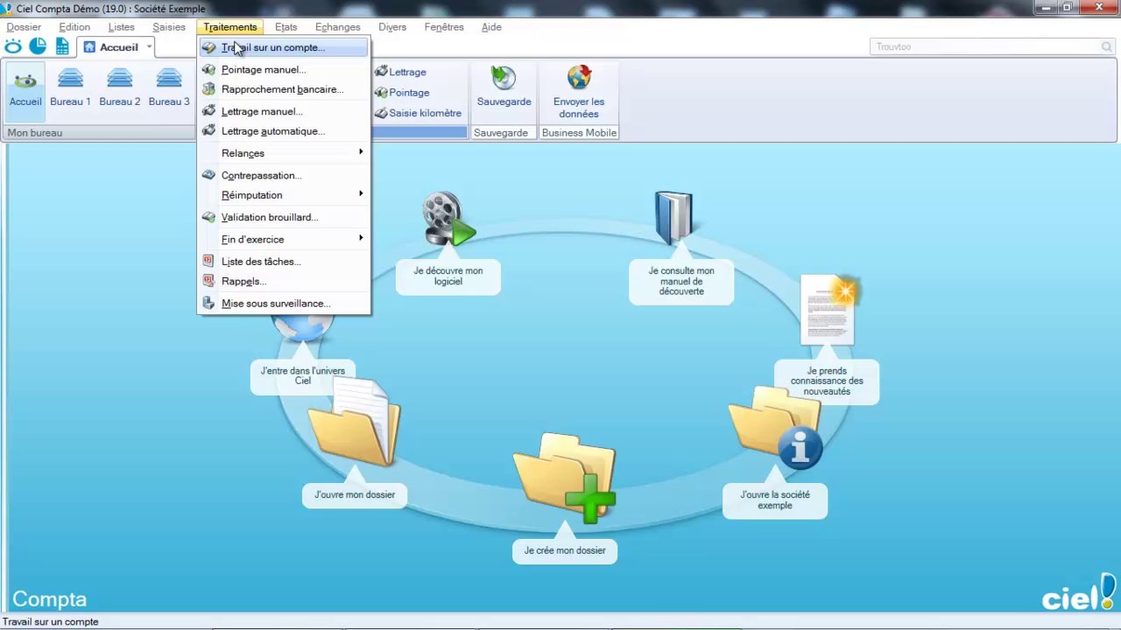
Task: Open Saisie kilomètre from the ribbon
Action: pos(419,113)
